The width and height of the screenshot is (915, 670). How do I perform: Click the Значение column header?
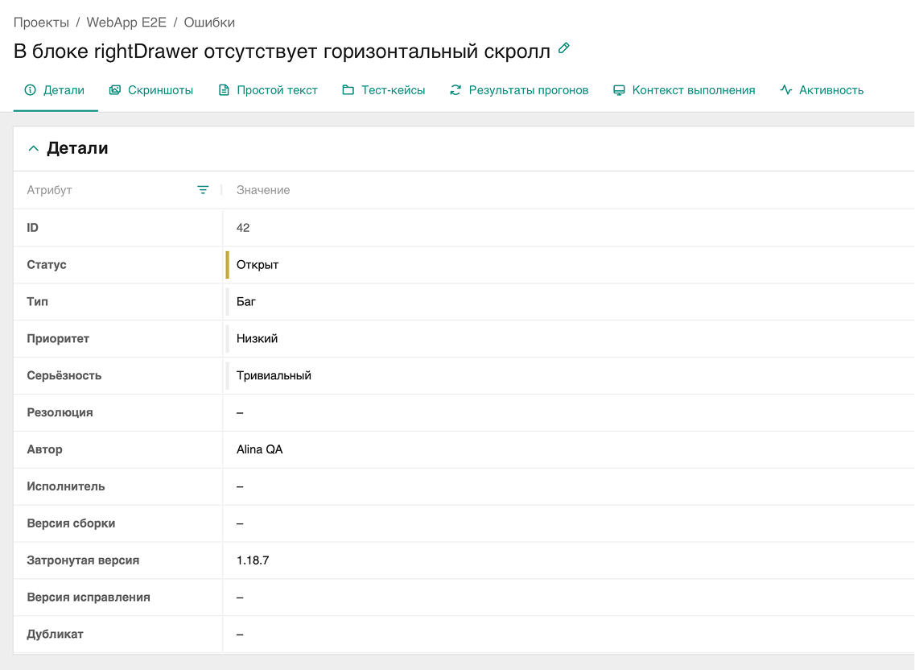coord(263,190)
